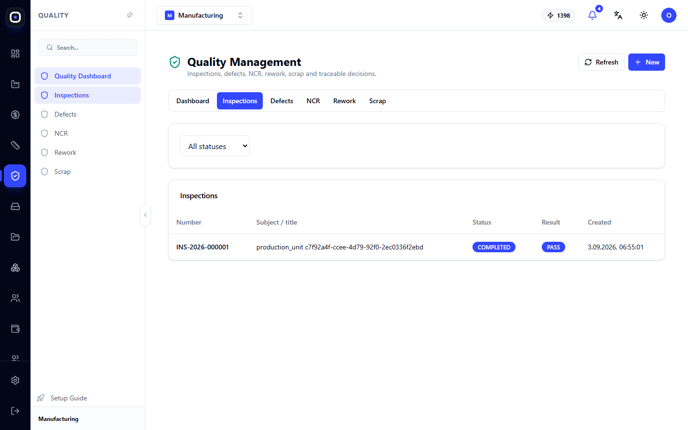Viewport: 688px width, 430px height.
Task: Switch to the NCR tab
Action: click(x=313, y=101)
